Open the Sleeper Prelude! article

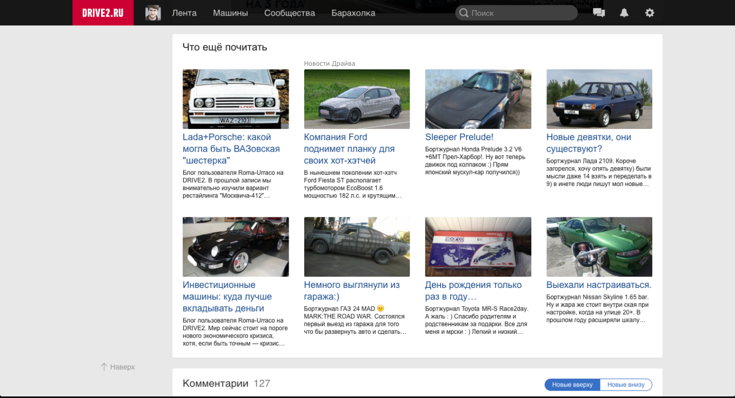(459, 137)
